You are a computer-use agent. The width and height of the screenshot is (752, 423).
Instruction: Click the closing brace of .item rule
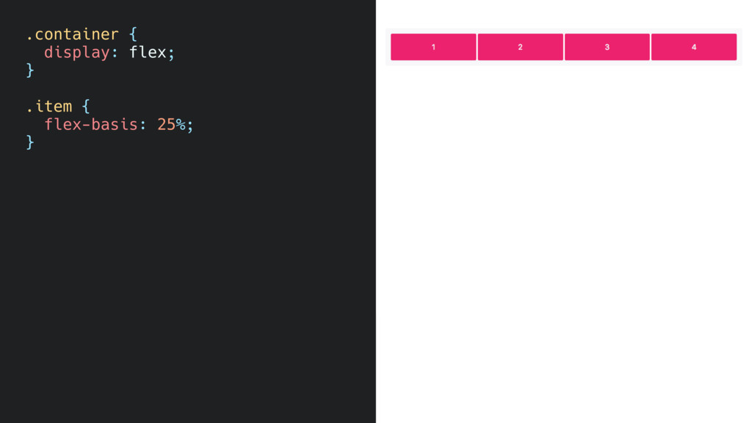click(x=30, y=142)
